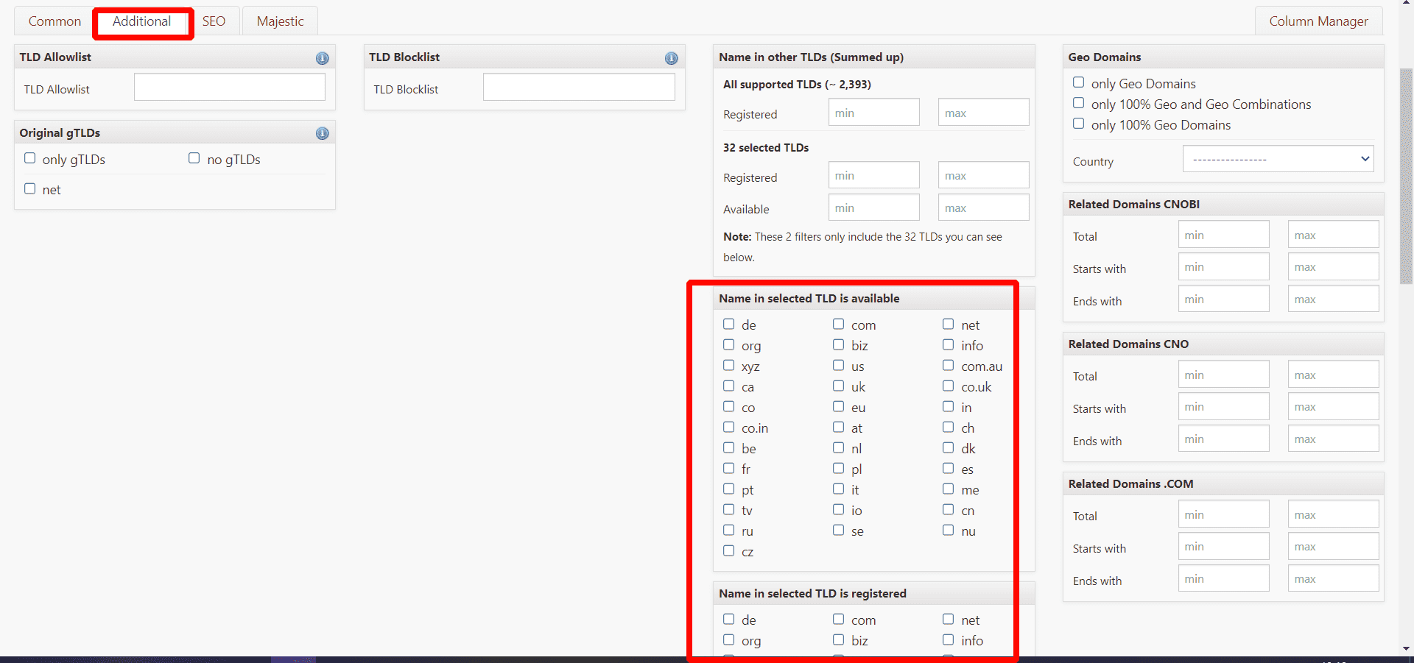Switch to the Common tab

point(54,21)
